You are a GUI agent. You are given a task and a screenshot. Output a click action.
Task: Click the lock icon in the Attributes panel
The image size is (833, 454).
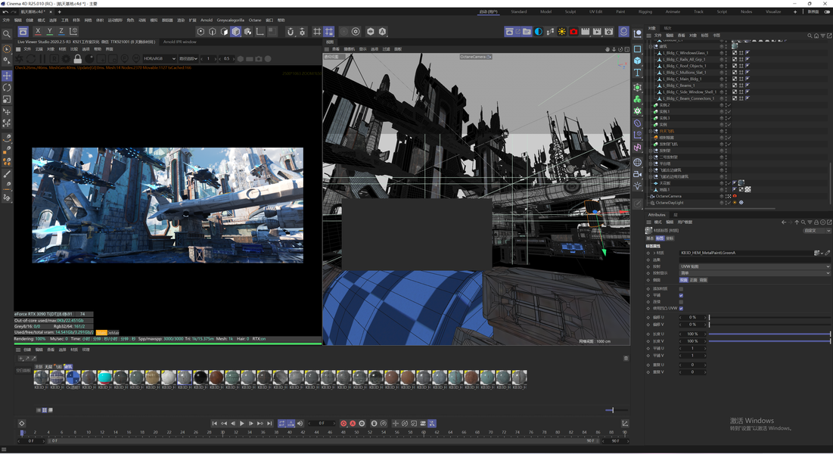pyautogui.click(x=816, y=222)
